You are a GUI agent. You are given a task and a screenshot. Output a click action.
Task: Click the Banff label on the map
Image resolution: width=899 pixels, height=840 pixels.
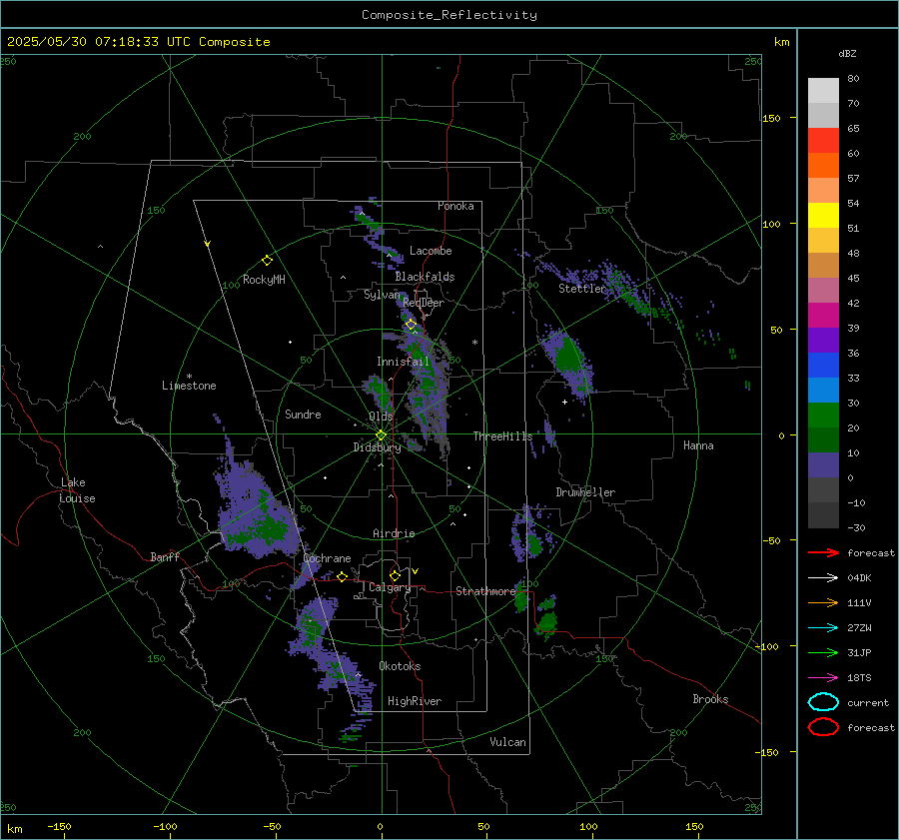click(x=165, y=556)
